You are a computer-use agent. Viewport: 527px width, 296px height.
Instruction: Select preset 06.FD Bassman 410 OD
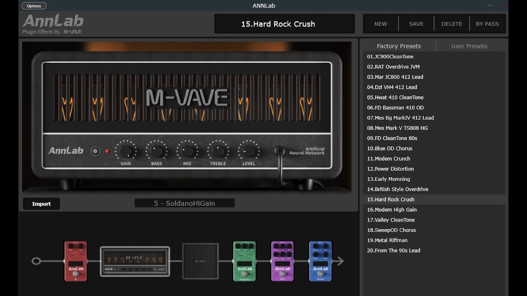[x=434, y=108]
